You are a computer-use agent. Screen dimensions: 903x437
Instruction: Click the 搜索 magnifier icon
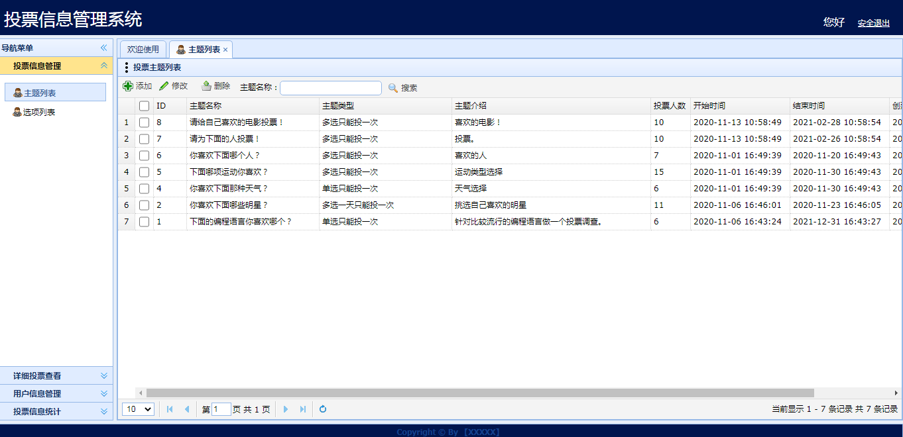pyautogui.click(x=393, y=87)
